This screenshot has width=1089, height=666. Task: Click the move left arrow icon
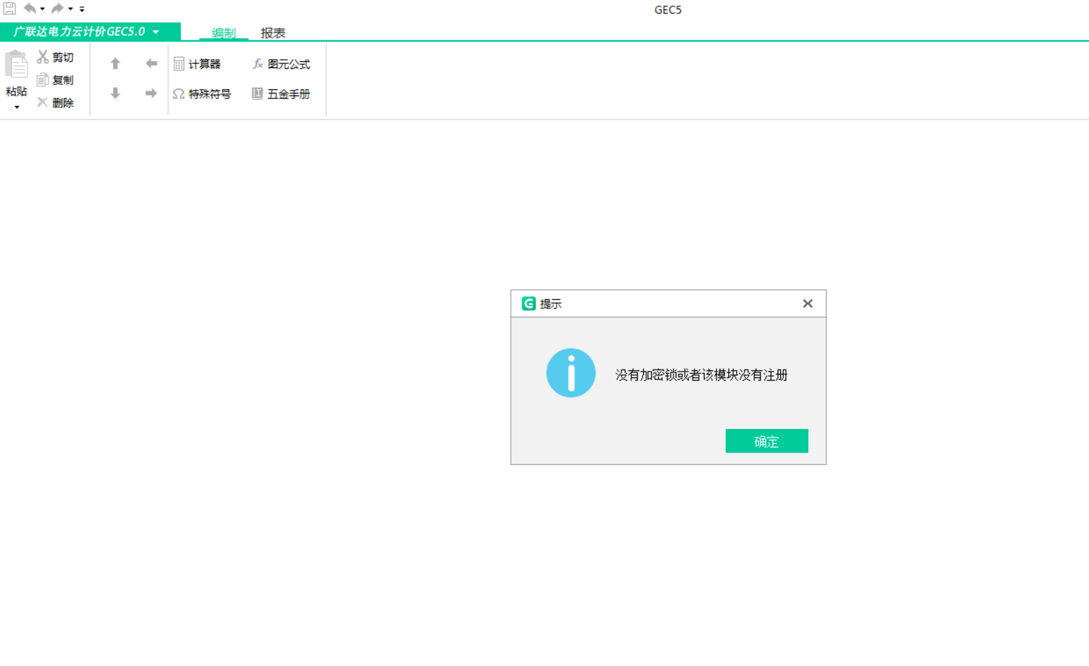click(x=151, y=64)
